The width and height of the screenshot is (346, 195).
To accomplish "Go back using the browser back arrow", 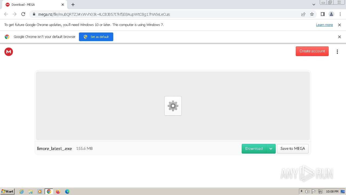I will (6, 14).
